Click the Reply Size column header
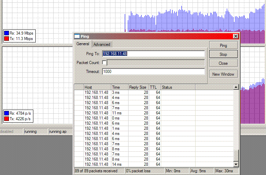 pos(138,87)
